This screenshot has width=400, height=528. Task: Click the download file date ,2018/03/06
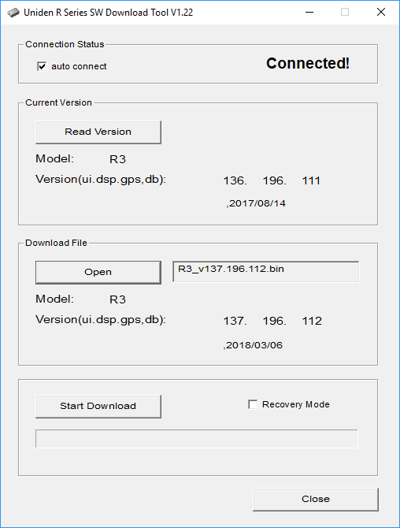tap(253, 345)
